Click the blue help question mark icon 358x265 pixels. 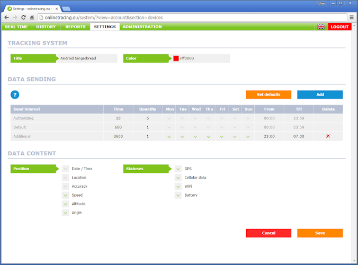coord(15,94)
